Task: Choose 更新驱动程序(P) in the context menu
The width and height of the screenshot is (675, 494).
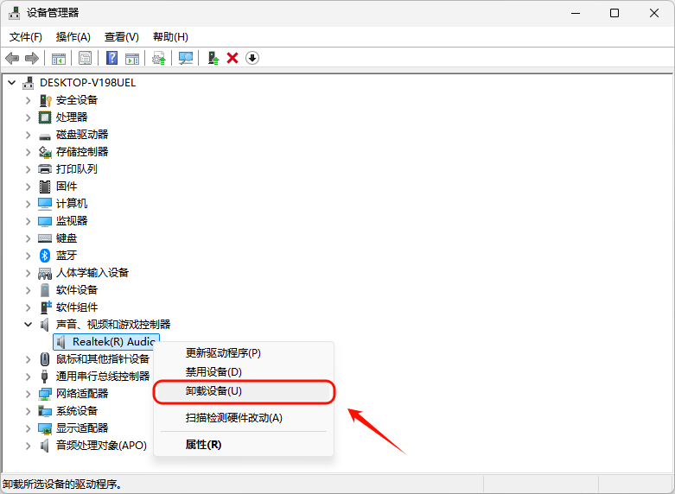Action: [x=244, y=353]
